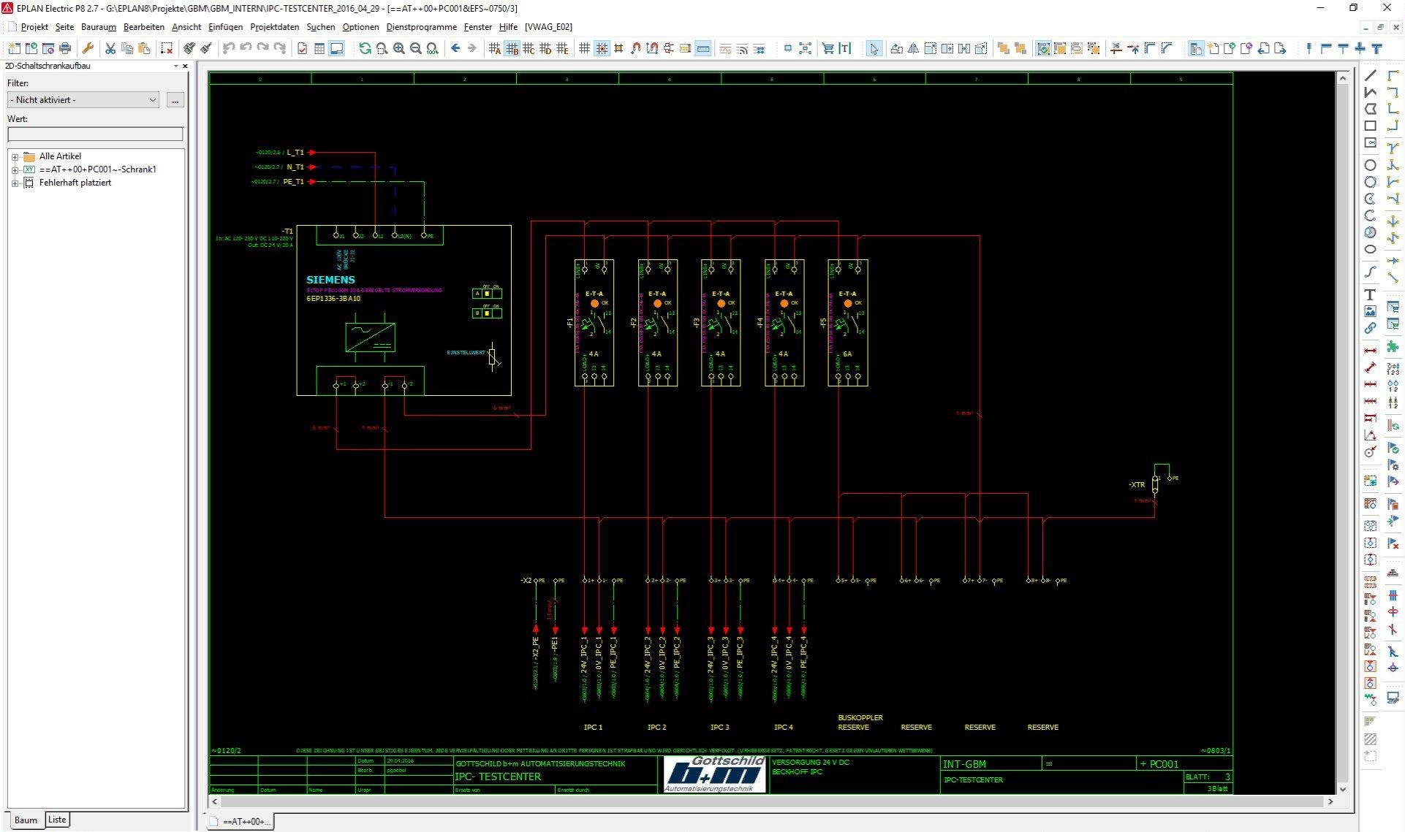Expand the 'Fehlerhaft platziert' tree node
Screen dimensions: 1405x832
(15, 183)
